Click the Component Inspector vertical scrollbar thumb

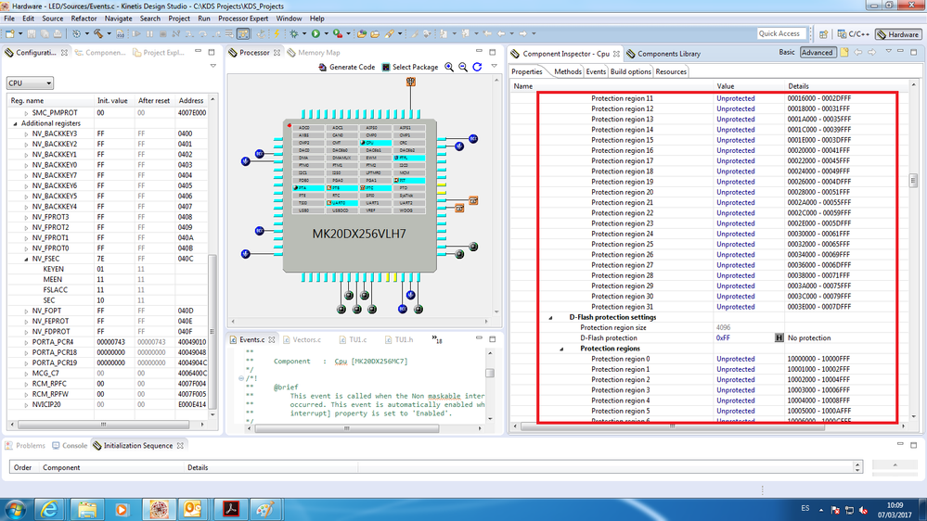click(913, 182)
